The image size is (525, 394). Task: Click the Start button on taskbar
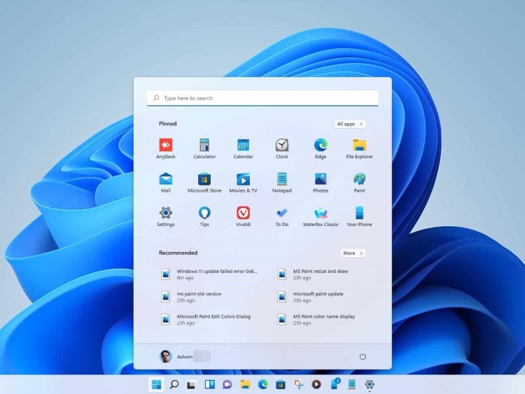click(x=156, y=384)
